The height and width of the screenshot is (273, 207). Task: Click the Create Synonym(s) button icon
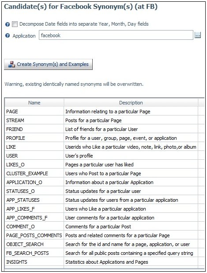pos(11,64)
